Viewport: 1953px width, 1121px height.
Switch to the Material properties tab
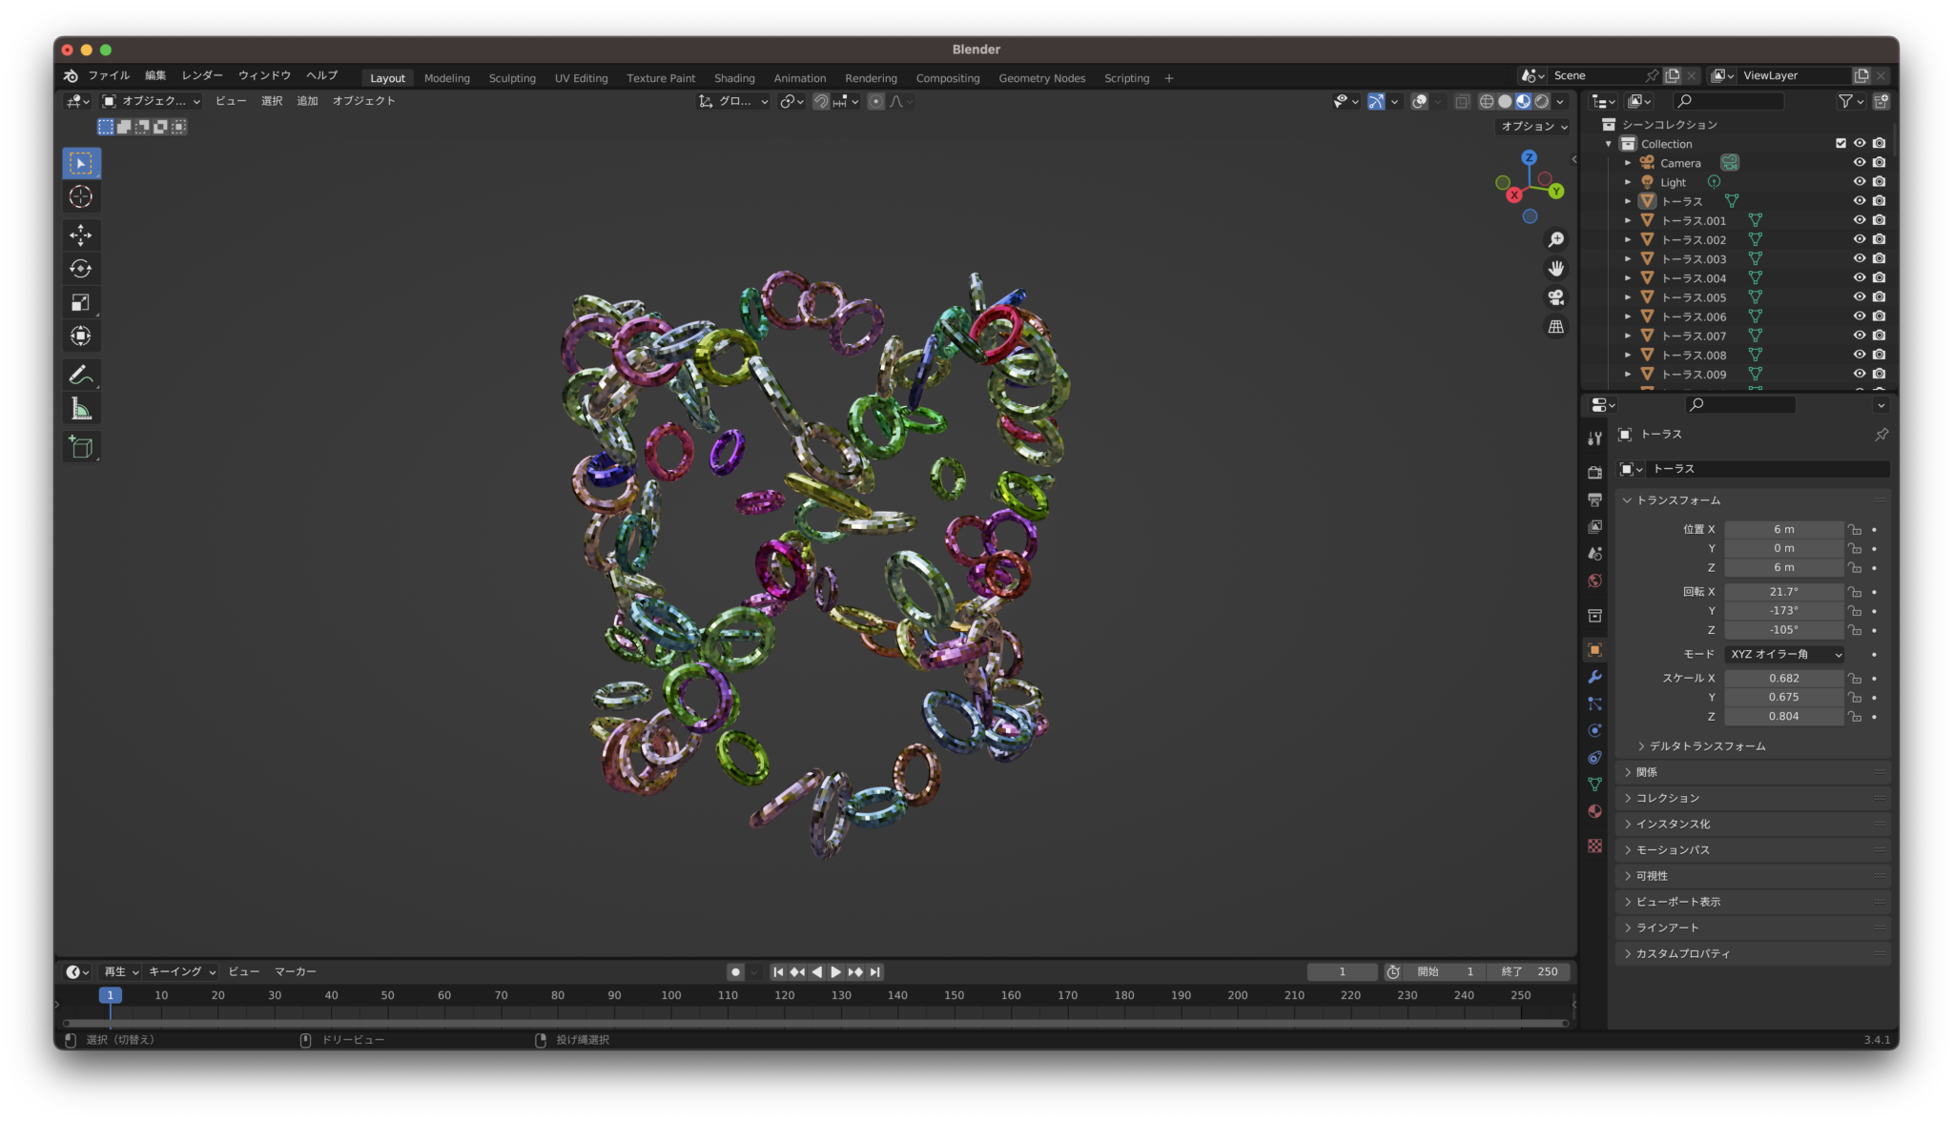[1594, 811]
